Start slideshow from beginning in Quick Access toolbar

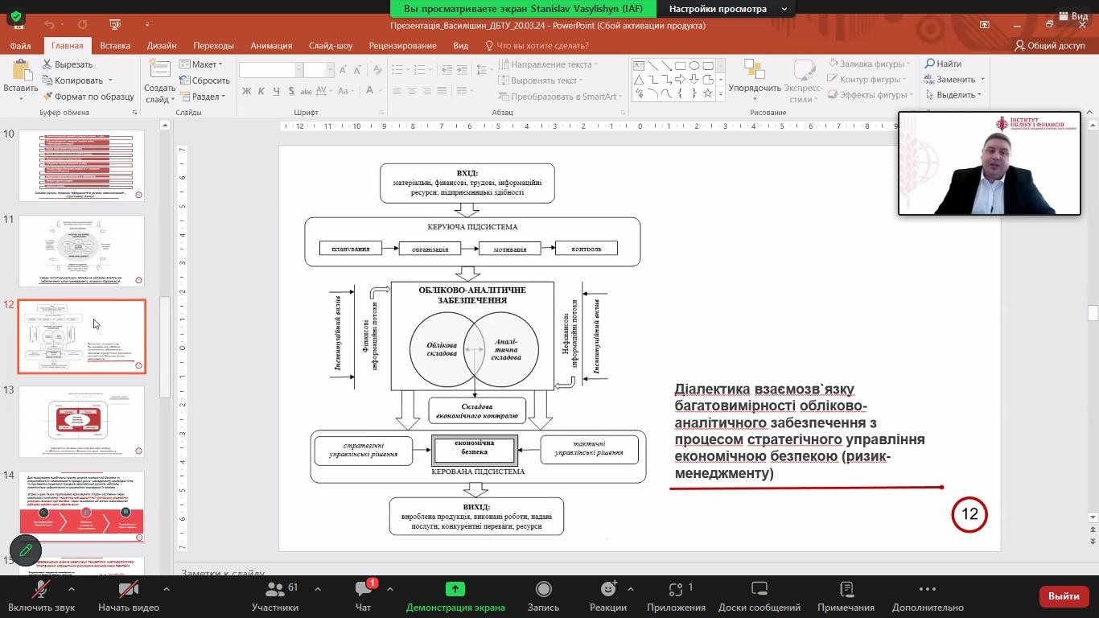(115, 25)
